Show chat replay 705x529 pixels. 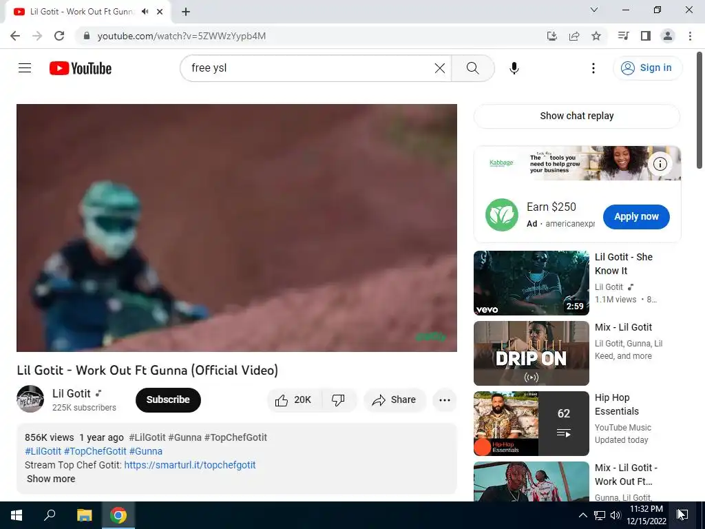coord(577,116)
